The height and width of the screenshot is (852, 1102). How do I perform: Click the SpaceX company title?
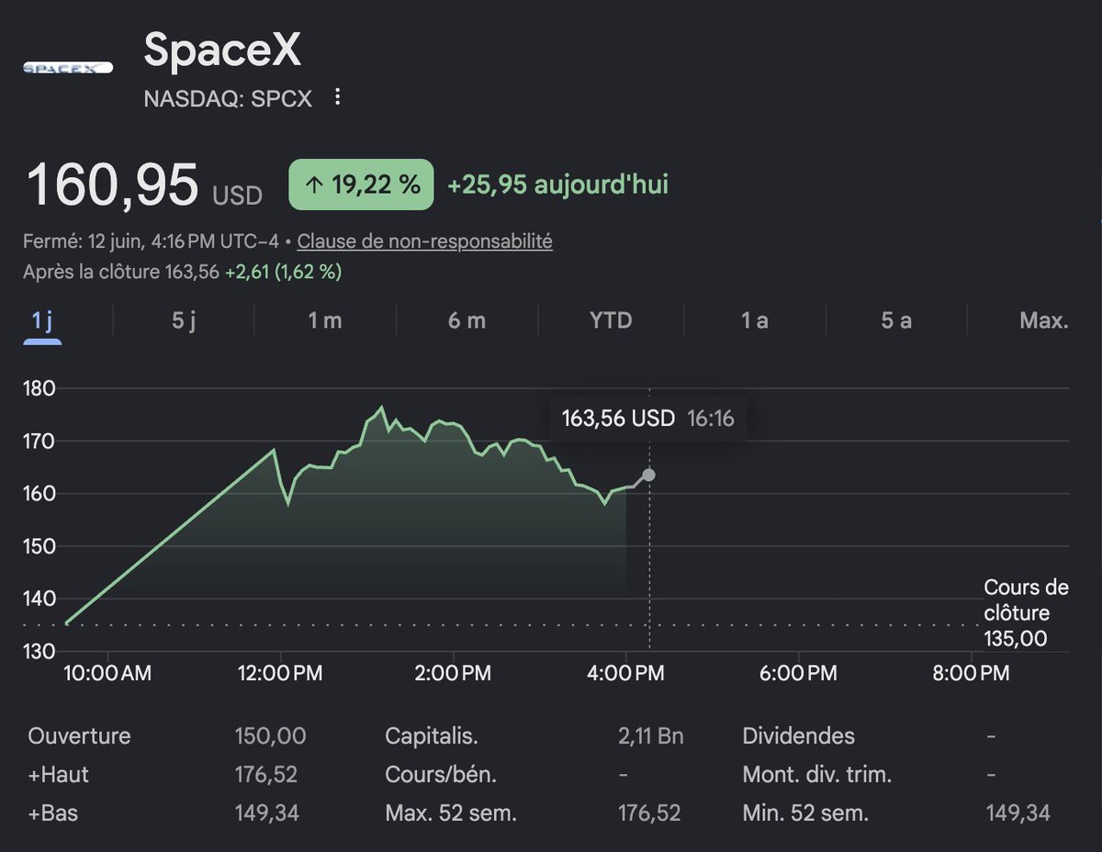(x=222, y=50)
